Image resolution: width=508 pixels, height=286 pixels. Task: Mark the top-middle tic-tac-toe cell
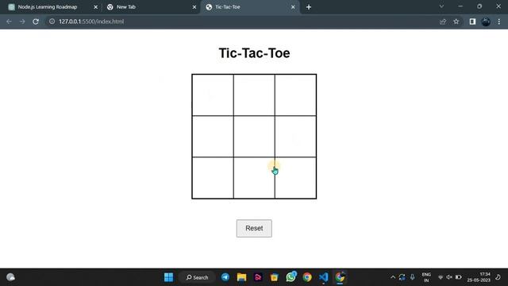(254, 95)
